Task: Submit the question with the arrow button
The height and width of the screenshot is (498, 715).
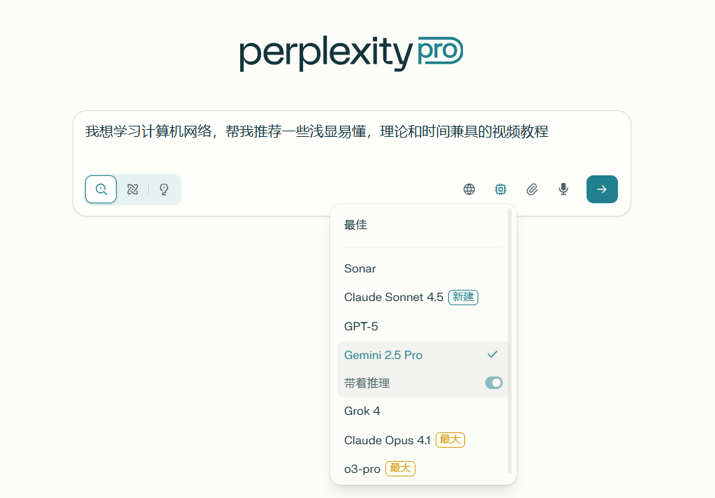Action: (x=602, y=189)
